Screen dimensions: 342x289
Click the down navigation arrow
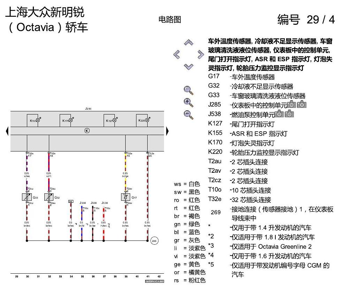pyautogui.click(x=188, y=67)
